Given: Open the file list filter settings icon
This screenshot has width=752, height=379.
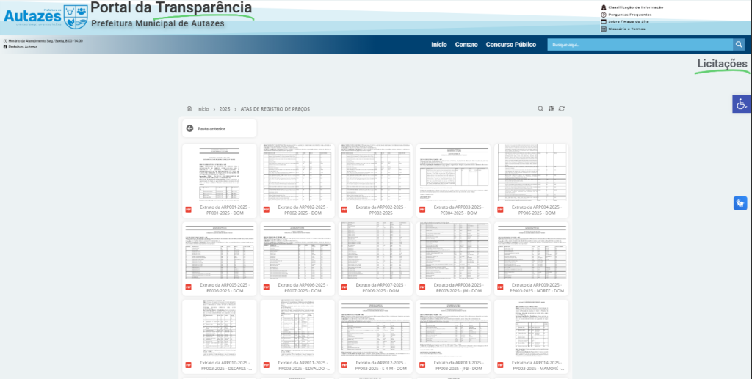Looking at the screenshot, I should coord(551,108).
